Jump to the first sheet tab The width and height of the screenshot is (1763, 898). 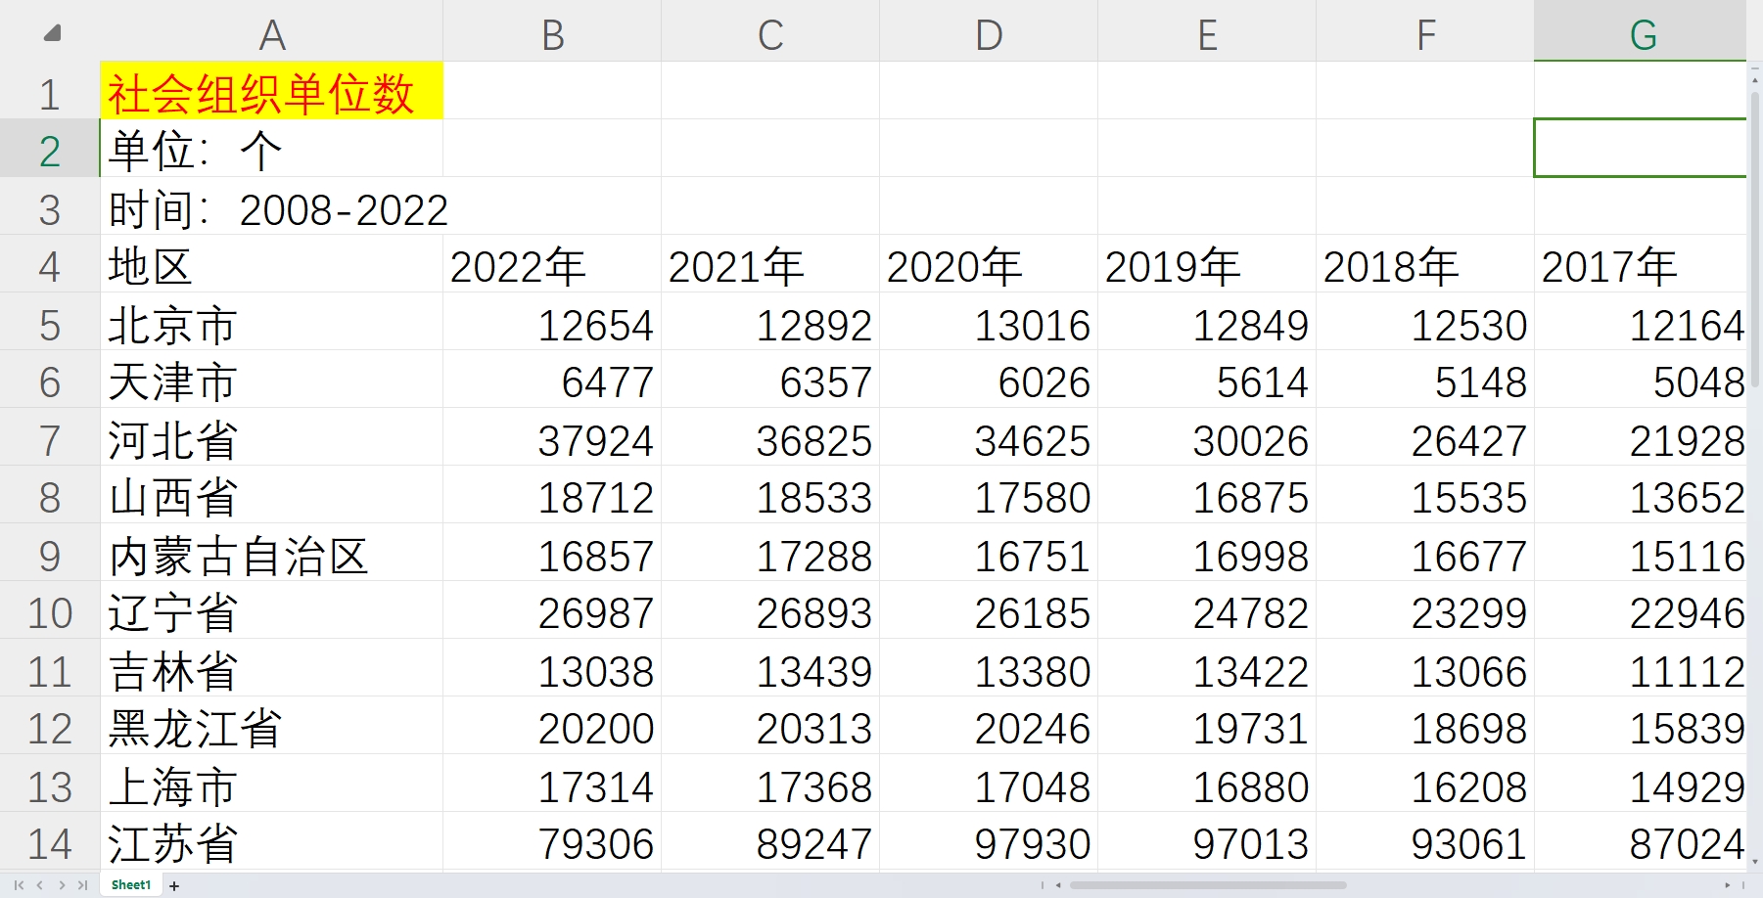pyautogui.click(x=19, y=885)
